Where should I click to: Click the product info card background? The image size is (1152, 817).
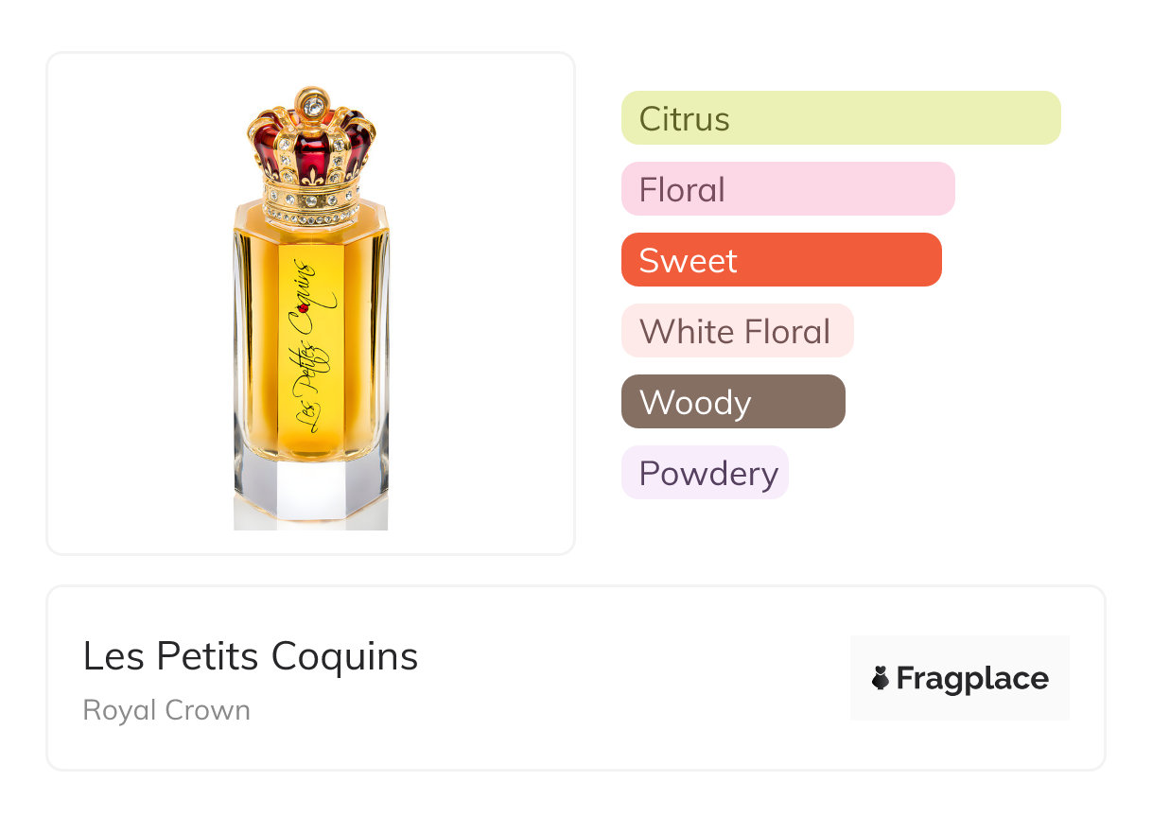pyautogui.click(x=615, y=738)
